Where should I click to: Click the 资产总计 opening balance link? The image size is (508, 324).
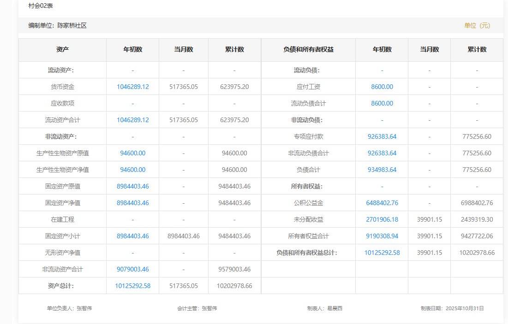pos(132,286)
